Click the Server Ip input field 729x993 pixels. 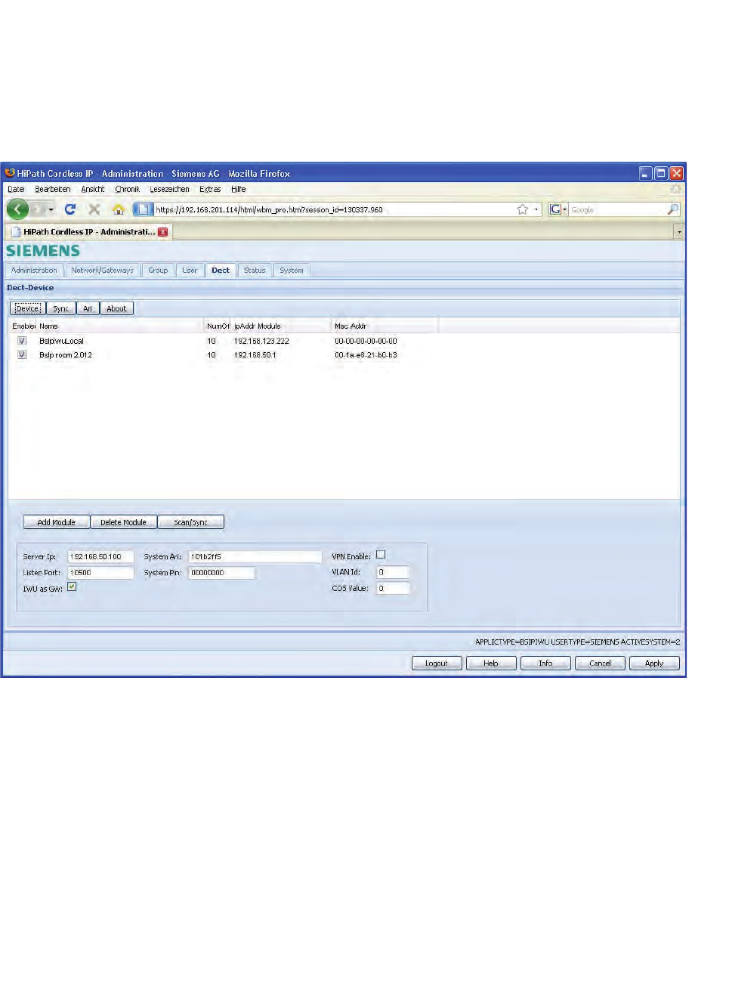100,557
